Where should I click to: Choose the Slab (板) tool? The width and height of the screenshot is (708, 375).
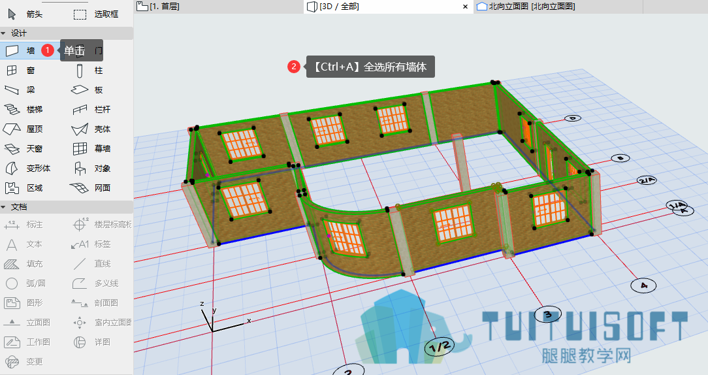click(88, 90)
